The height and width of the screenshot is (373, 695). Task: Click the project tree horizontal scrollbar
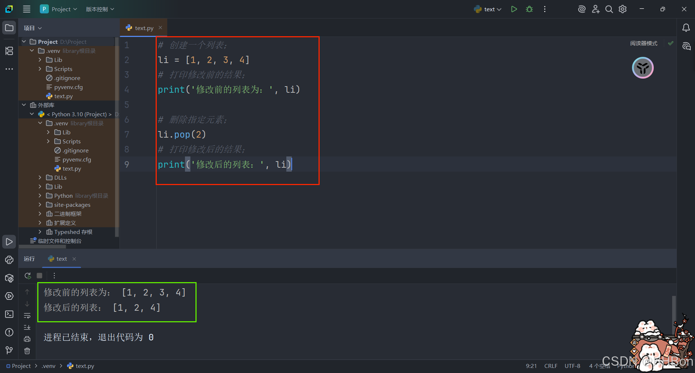(x=42, y=247)
